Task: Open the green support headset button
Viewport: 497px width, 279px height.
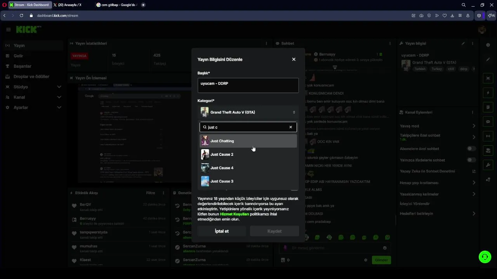Action: (x=485, y=257)
